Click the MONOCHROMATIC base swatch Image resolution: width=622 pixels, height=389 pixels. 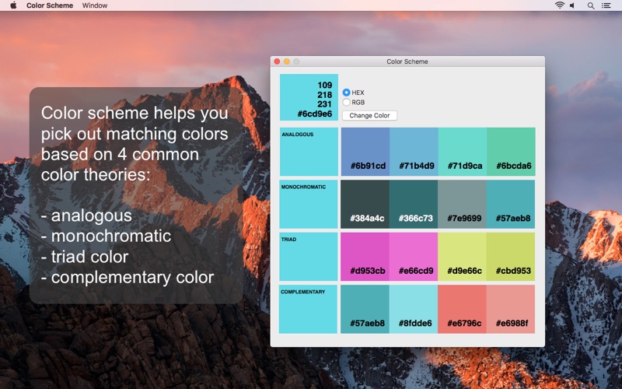pyautogui.click(x=308, y=204)
